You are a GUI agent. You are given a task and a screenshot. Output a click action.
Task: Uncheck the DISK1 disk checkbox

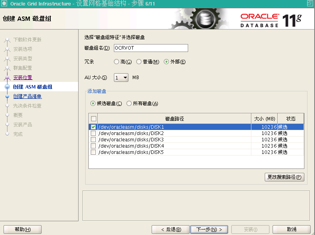(93, 127)
